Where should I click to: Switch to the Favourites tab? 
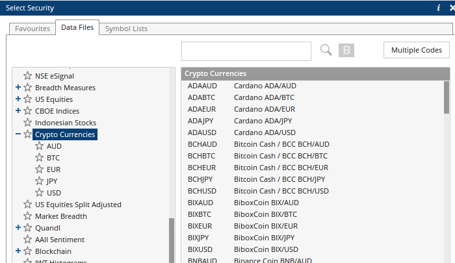tap(32, 29)
